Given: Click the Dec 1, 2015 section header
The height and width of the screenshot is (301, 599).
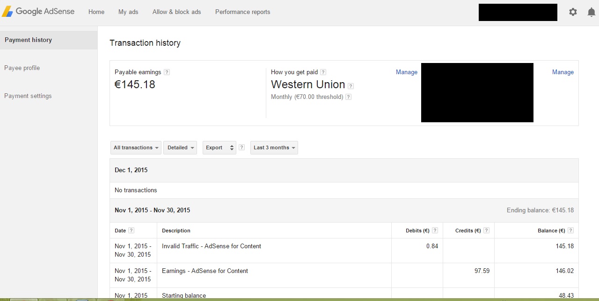Looking at the screenshot, I should [x=344, y=170].
